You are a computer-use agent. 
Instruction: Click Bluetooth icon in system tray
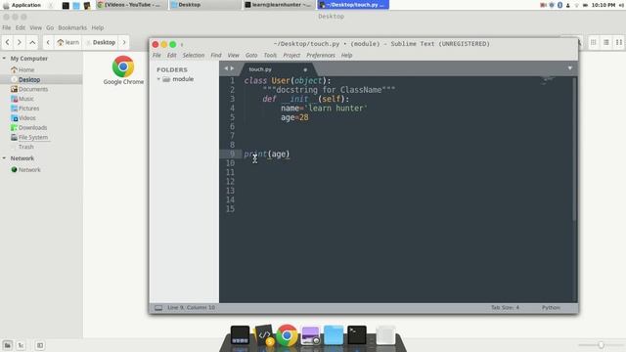(559, 5)
